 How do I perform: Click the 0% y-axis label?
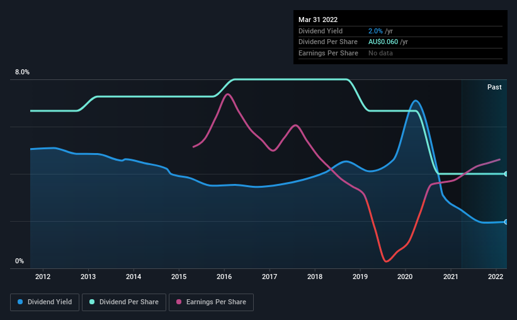20,261
